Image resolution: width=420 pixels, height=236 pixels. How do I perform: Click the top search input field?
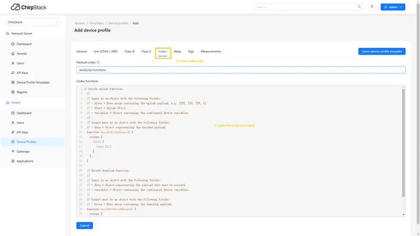(305, 7)
